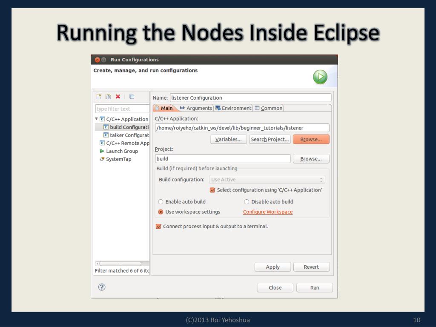Click the talker Configuration item icon
The width and height of the screenshot is (436, 327).
[106, 135]
